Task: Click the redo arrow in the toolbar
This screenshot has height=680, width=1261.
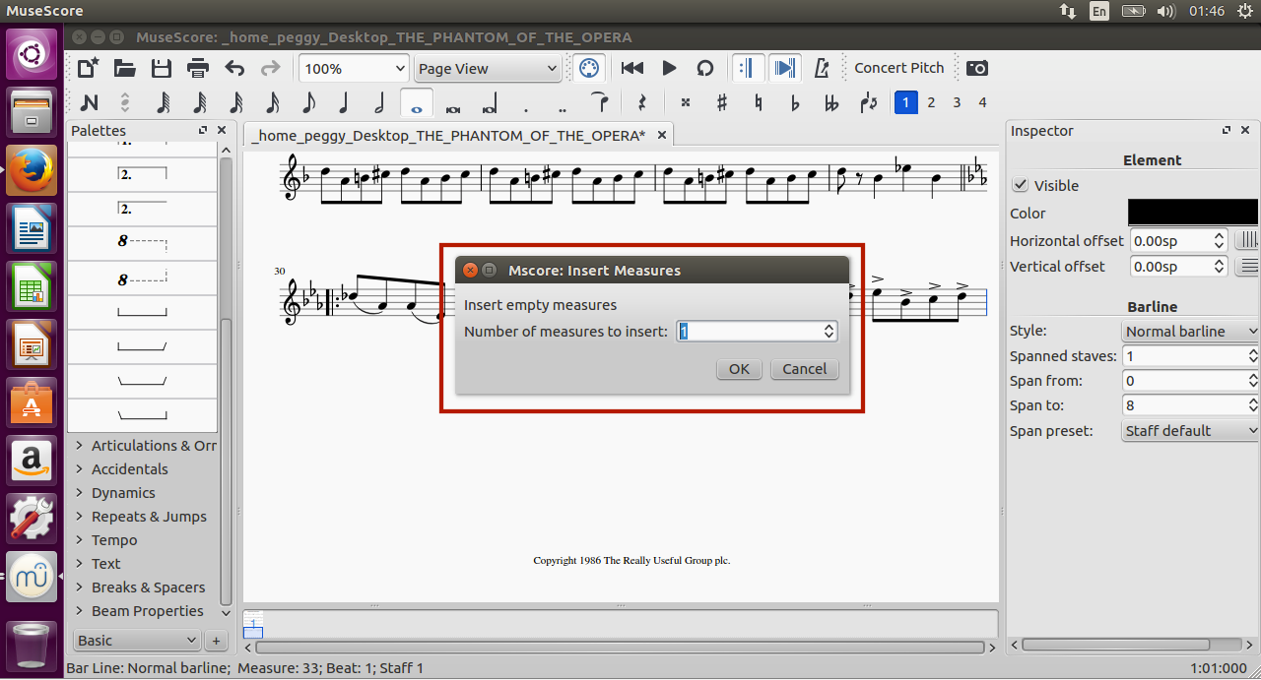Action: pos(270,68)
